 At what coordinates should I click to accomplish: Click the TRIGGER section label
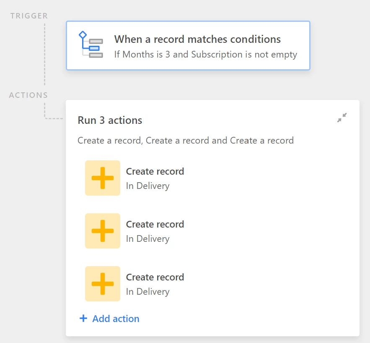point(29,16)
